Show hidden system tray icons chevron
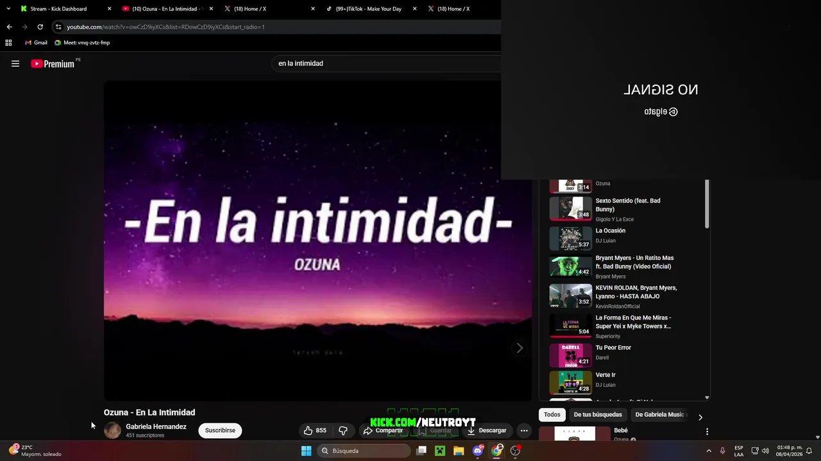 [709, 451]
